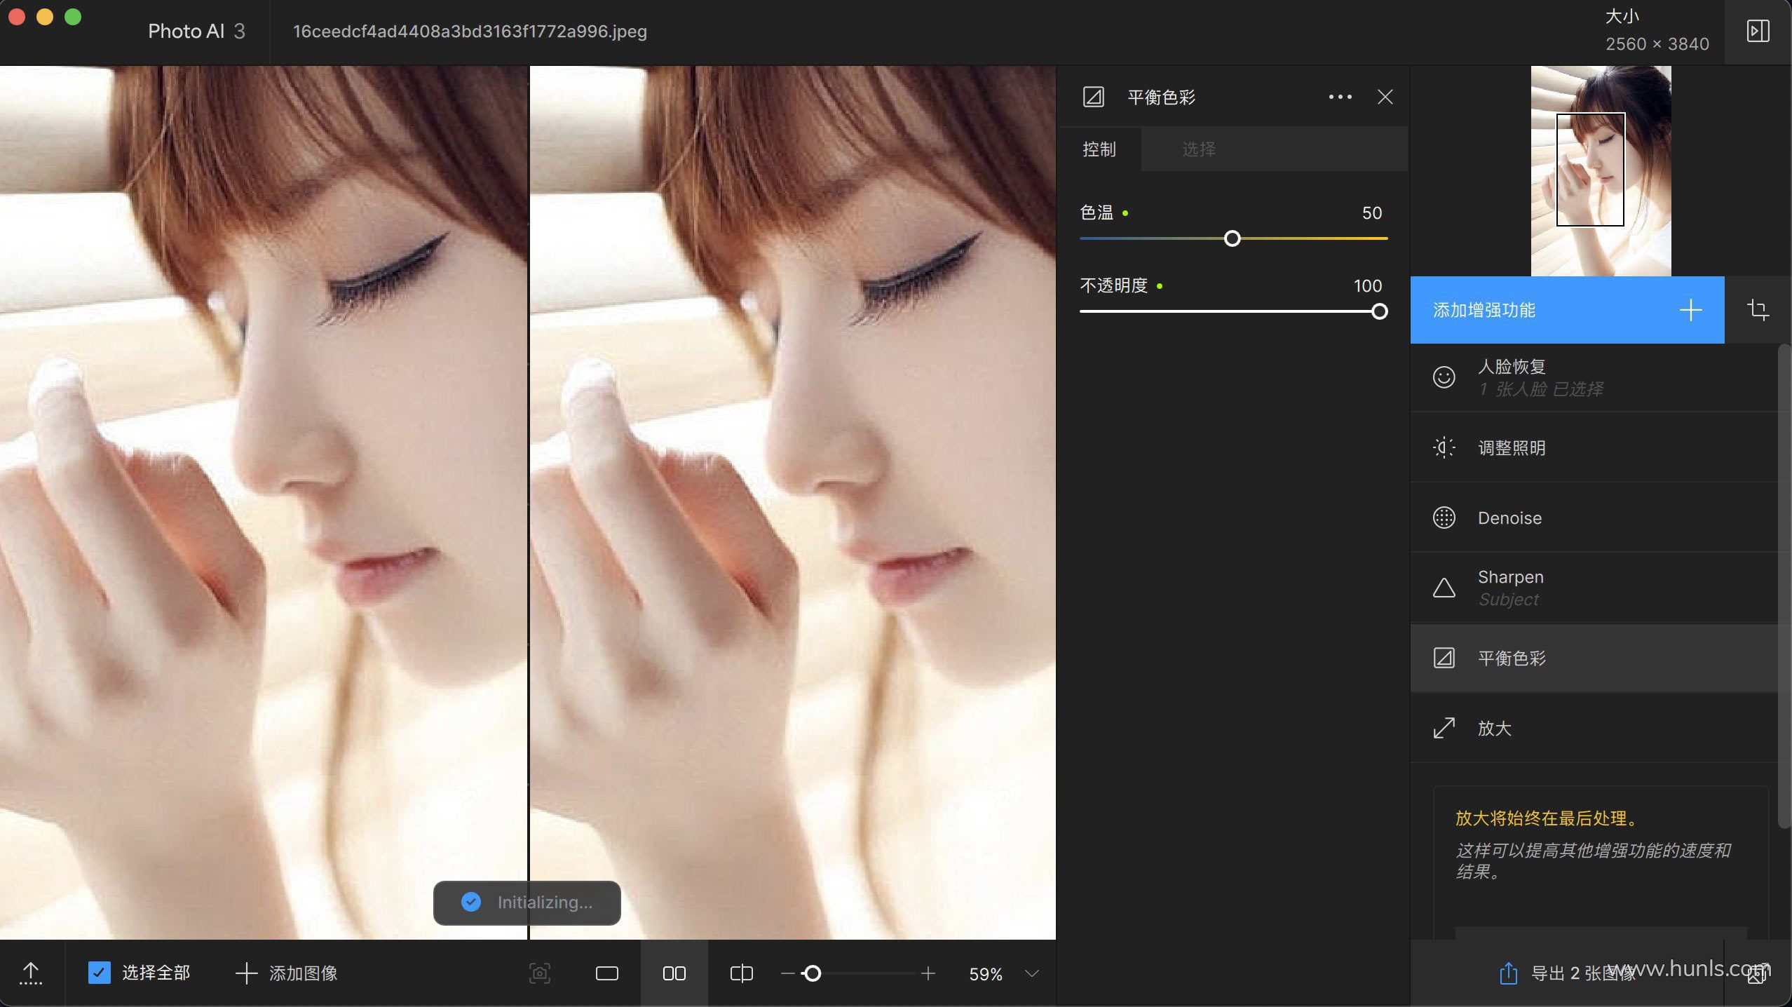Click the 添加图像 button
Screen dimensions: 1792x1007
click(287, 973)
